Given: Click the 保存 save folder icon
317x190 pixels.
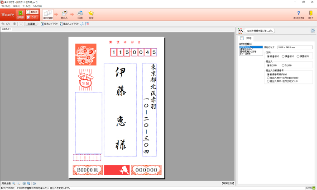Looking at the screenshot, I should 91,15.
